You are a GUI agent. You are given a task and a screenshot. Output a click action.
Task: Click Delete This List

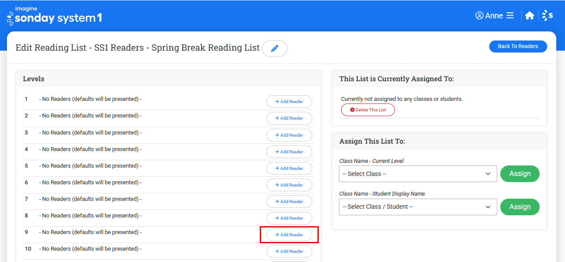click(368, 110)
